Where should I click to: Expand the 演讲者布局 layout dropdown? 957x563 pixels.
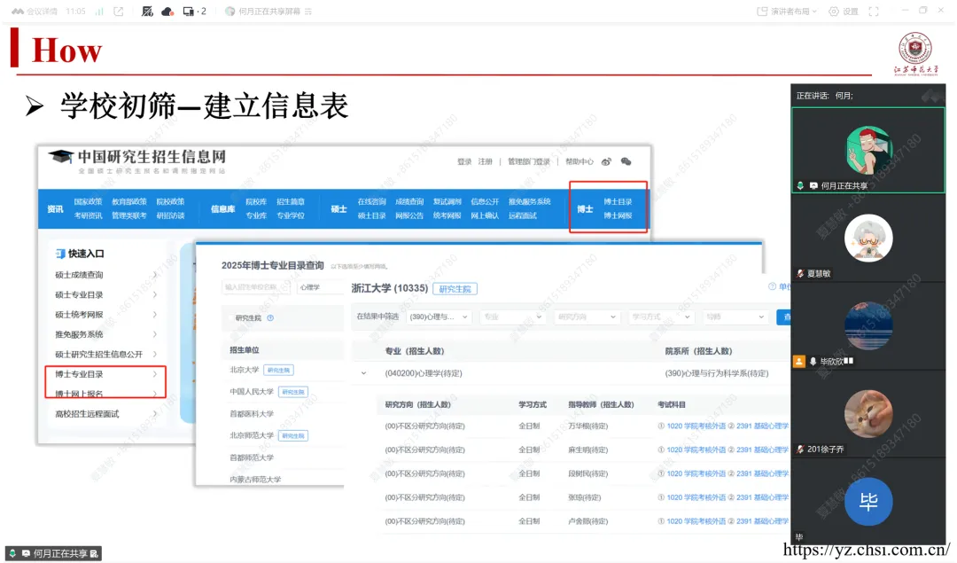(786, 11)
